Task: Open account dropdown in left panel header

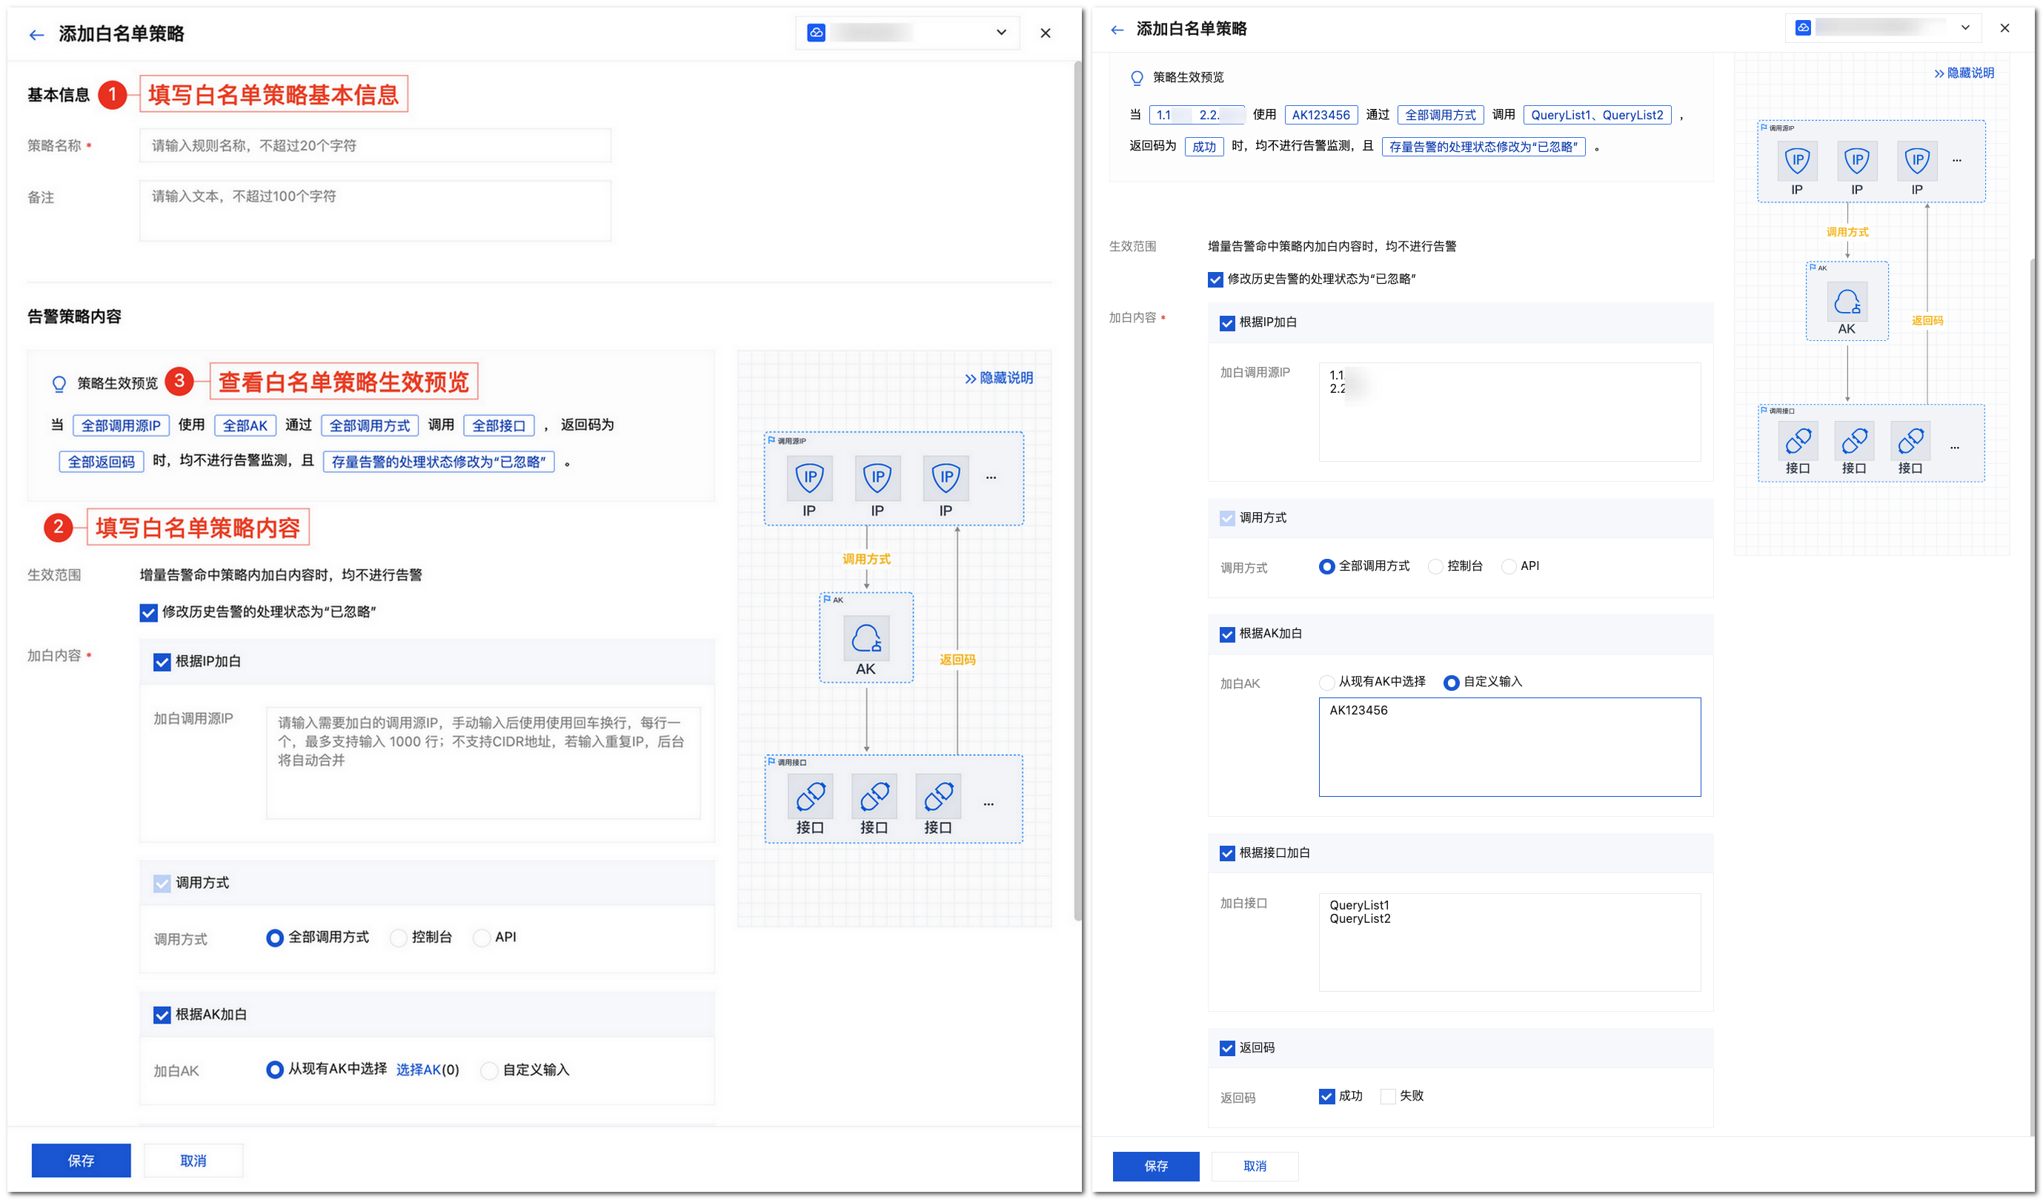Action: pos(907,33)
